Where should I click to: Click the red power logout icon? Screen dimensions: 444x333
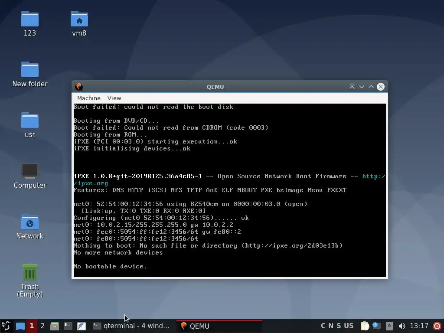point(437,326)
